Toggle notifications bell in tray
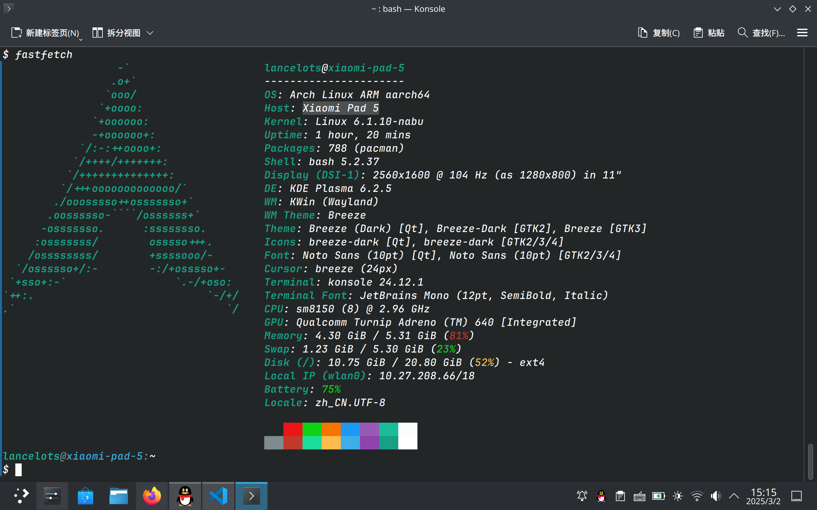This screenshot has height=510, width=817. click(582, 496)
